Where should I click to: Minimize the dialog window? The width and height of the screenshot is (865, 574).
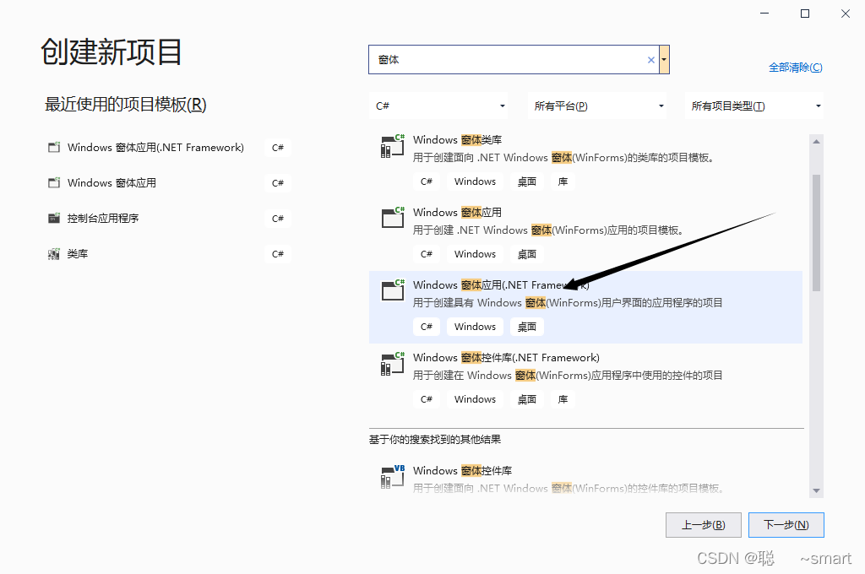click(x=764, y=14)
